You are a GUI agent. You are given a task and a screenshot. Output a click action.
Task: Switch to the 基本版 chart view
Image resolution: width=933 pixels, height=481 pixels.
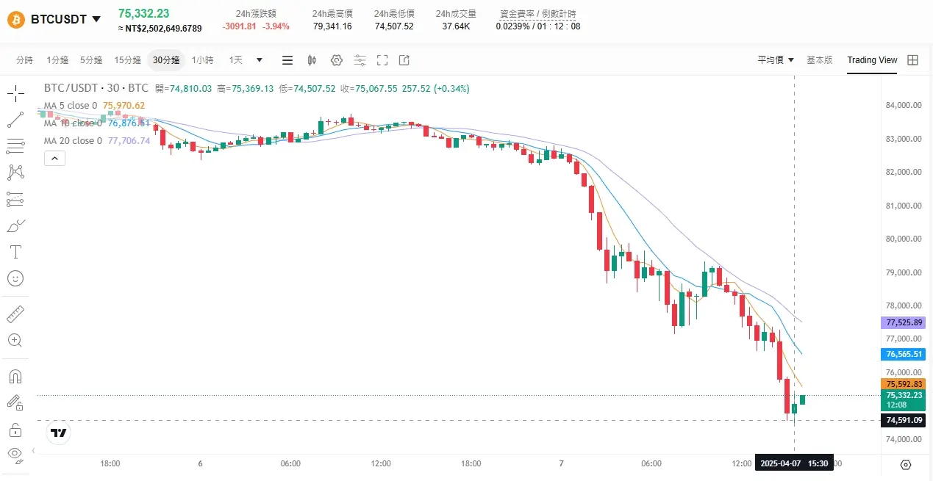(x=819, y=59)
